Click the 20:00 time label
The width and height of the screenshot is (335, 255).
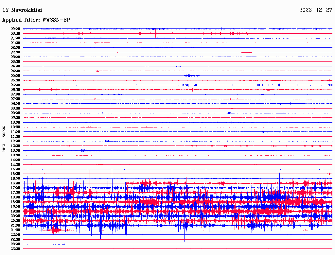pos(15,216)
